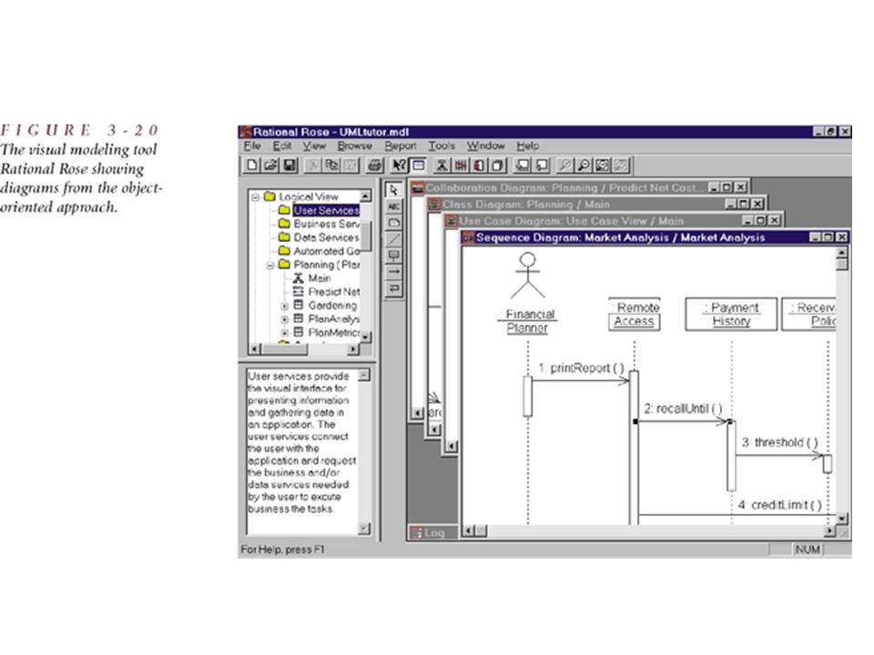
Task: Pick the Anchor Note line tool
Action: click(393, 239)
